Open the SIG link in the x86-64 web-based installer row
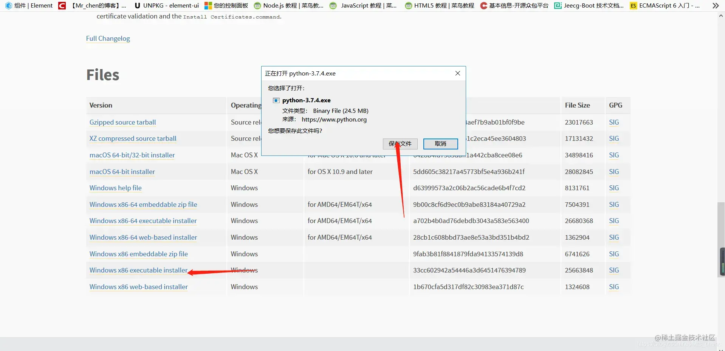The image size is (725, 351). [x=614, y=237]
